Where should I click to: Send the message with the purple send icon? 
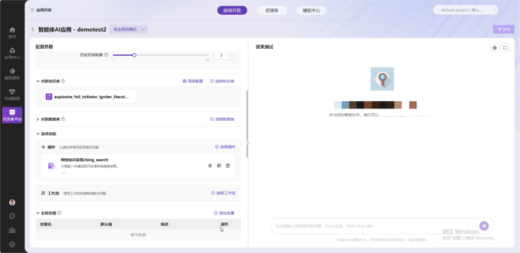click(484, 226)
